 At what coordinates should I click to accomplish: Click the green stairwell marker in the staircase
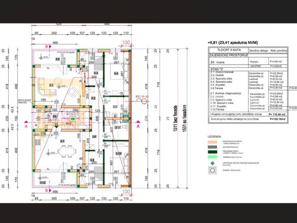point(73,118)
